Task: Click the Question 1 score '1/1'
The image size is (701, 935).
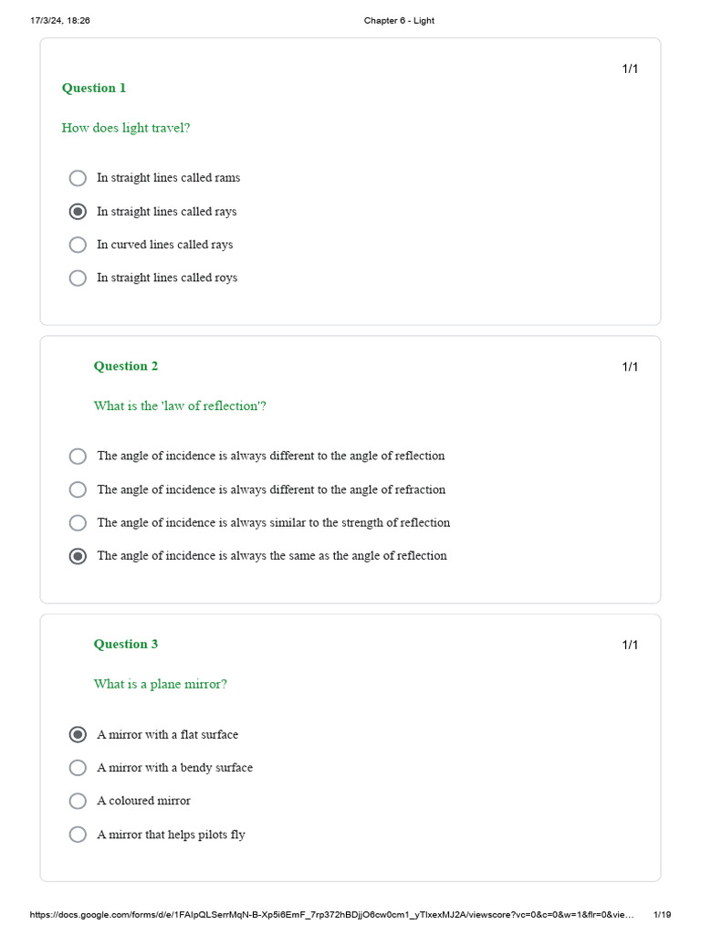Action: (630, 68)
